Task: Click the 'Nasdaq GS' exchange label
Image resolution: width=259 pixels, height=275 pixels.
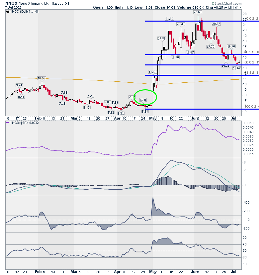Action: (60, 4)
